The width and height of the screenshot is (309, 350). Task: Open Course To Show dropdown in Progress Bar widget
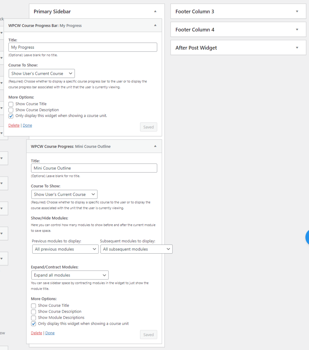[42, 73]
